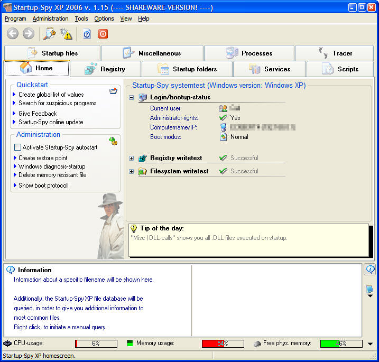Click the Tip of the day text box
The image size is (379, 362).
(249, 240)
